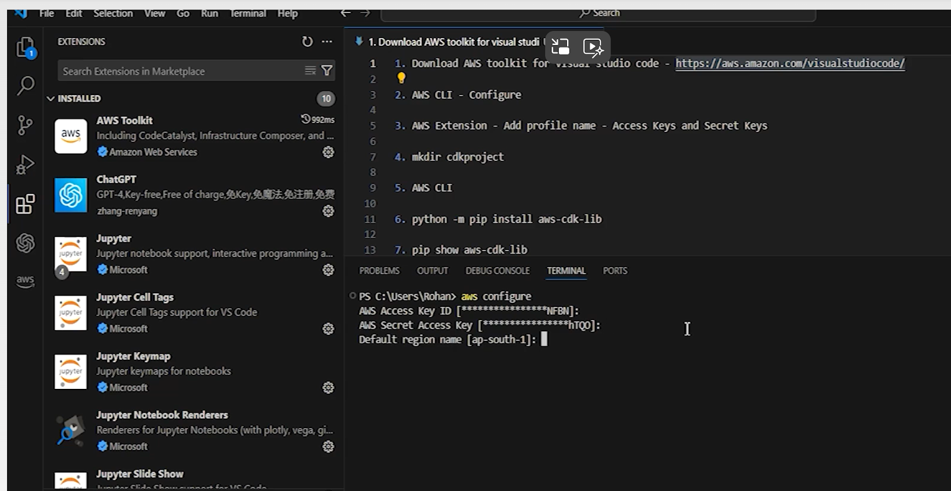Switch to the OUTPUT panel tab
This screenshot has height=491, width=951.
432,271
